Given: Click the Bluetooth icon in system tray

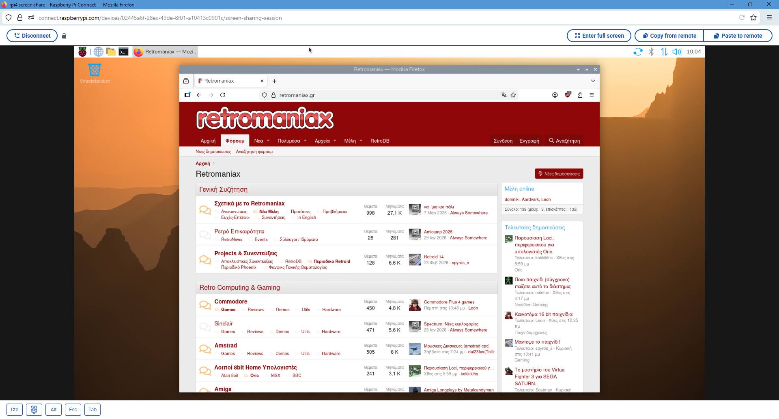Looking at the screenshot, I should (651, 52).
